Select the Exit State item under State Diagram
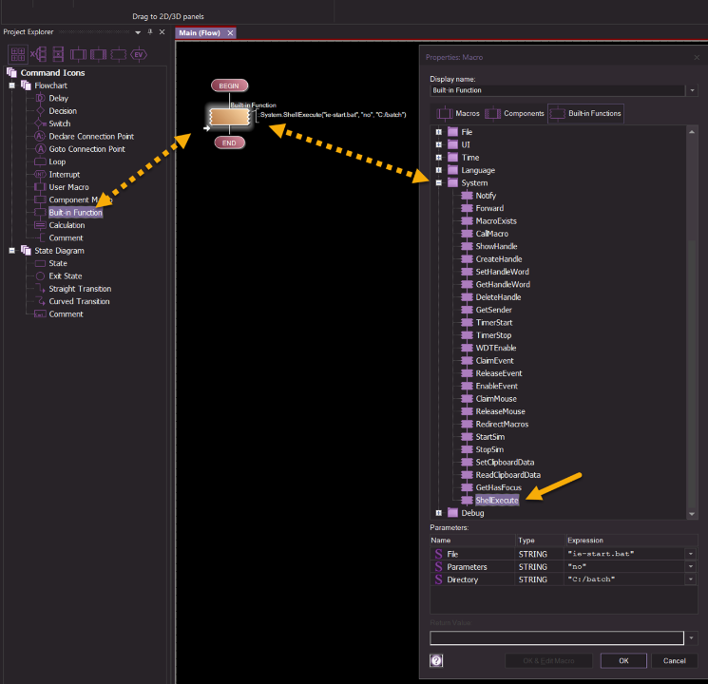The width and height of the screenshot is (708, 684). click(67, 275)
